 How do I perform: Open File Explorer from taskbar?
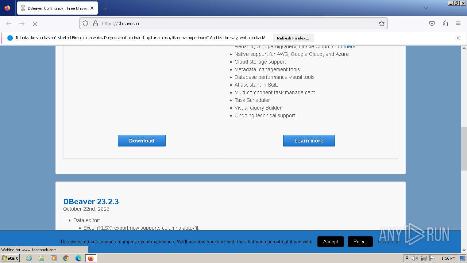41,258
